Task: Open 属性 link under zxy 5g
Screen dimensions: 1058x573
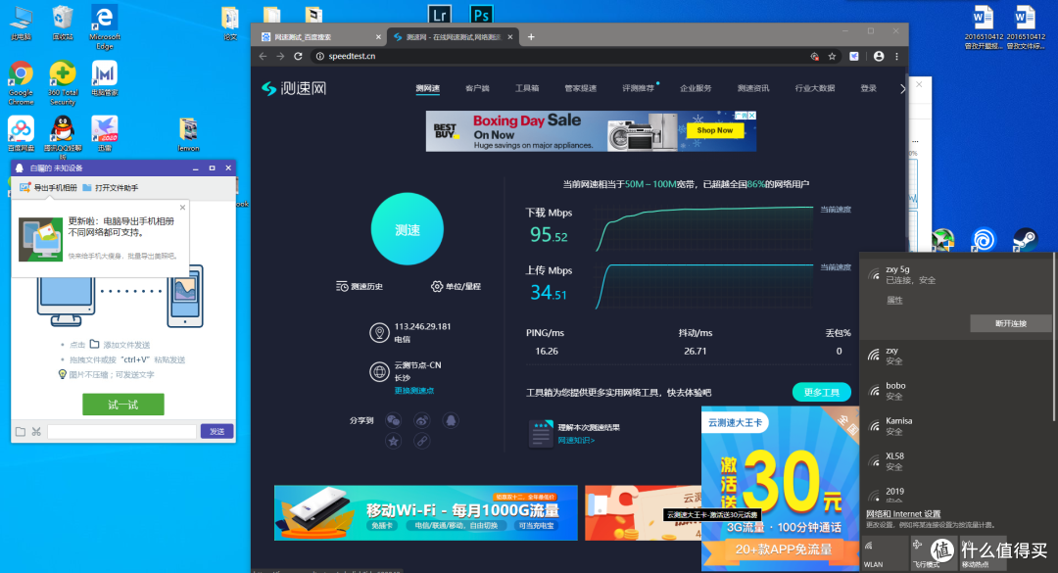Action: [x=894, y=301]
